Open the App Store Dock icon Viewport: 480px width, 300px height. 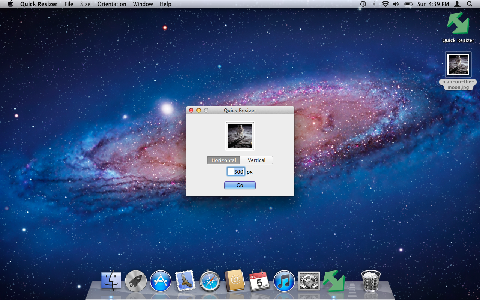[160, 281]
